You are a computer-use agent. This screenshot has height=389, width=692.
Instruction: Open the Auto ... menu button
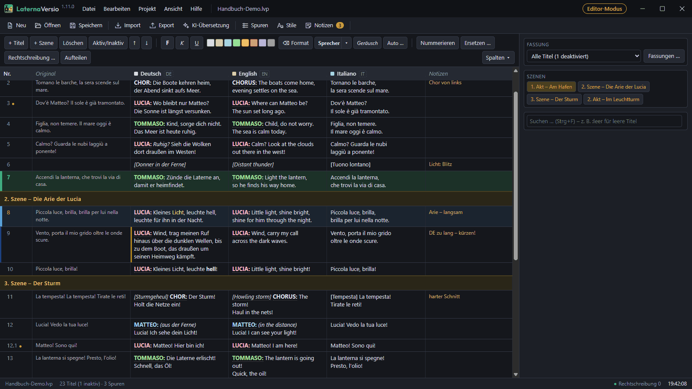click(x=395, y=43)
